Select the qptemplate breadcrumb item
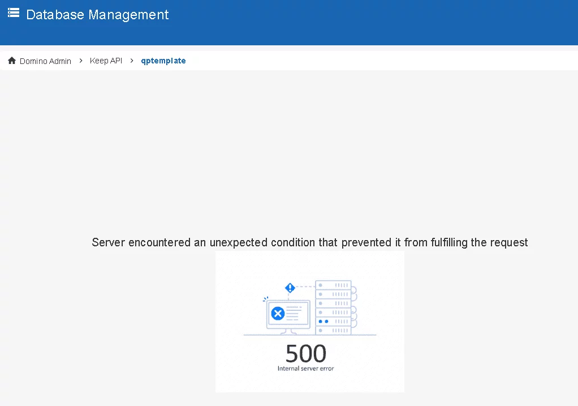 pos(163,61)
